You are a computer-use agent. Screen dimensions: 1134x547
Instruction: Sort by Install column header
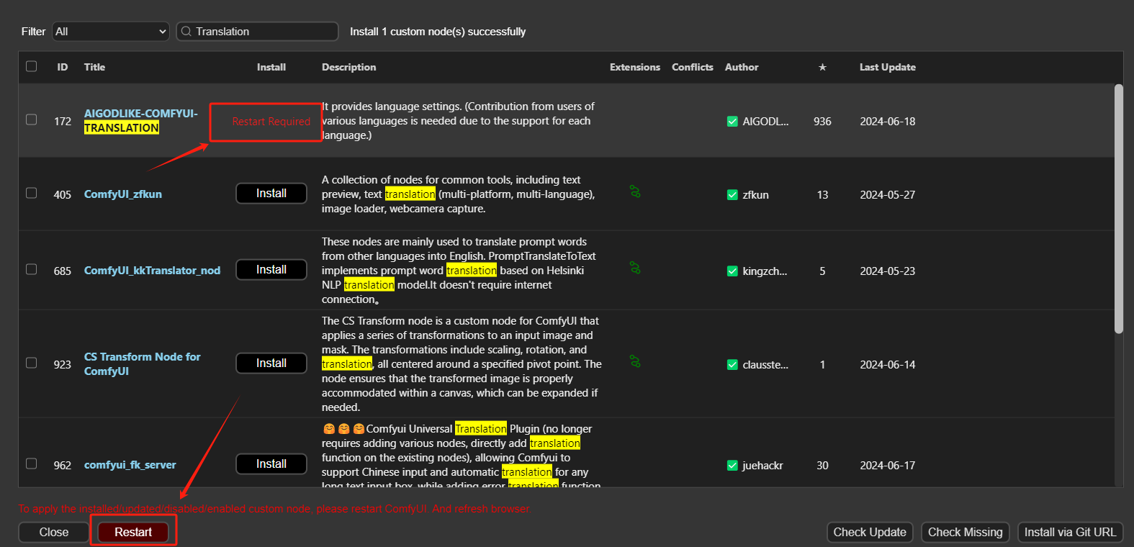(271, 67)
